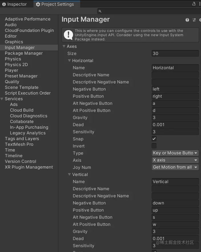Click the Input Manager settings gear icon
The height and width of the screenshot is (252, 201).
(200, 20)
